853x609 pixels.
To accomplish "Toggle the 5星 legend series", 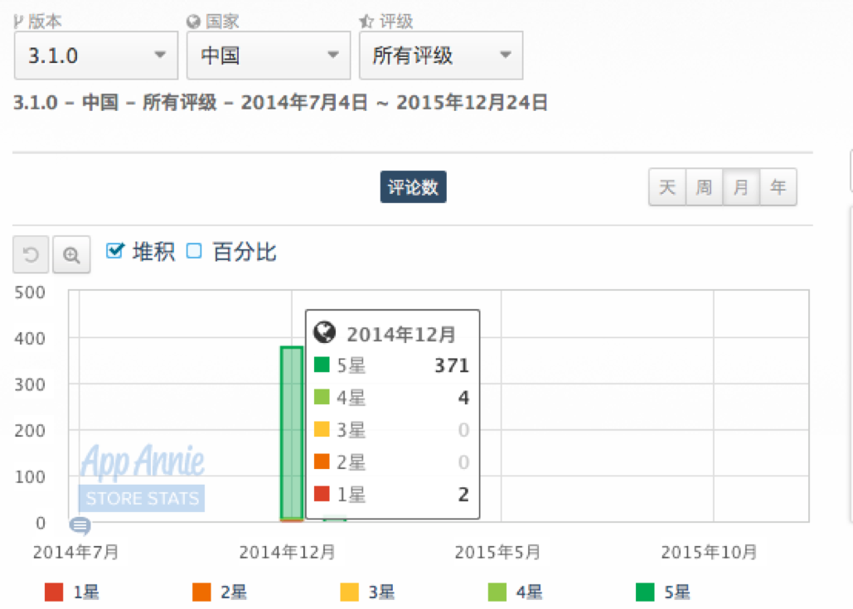I will point(662,592).
